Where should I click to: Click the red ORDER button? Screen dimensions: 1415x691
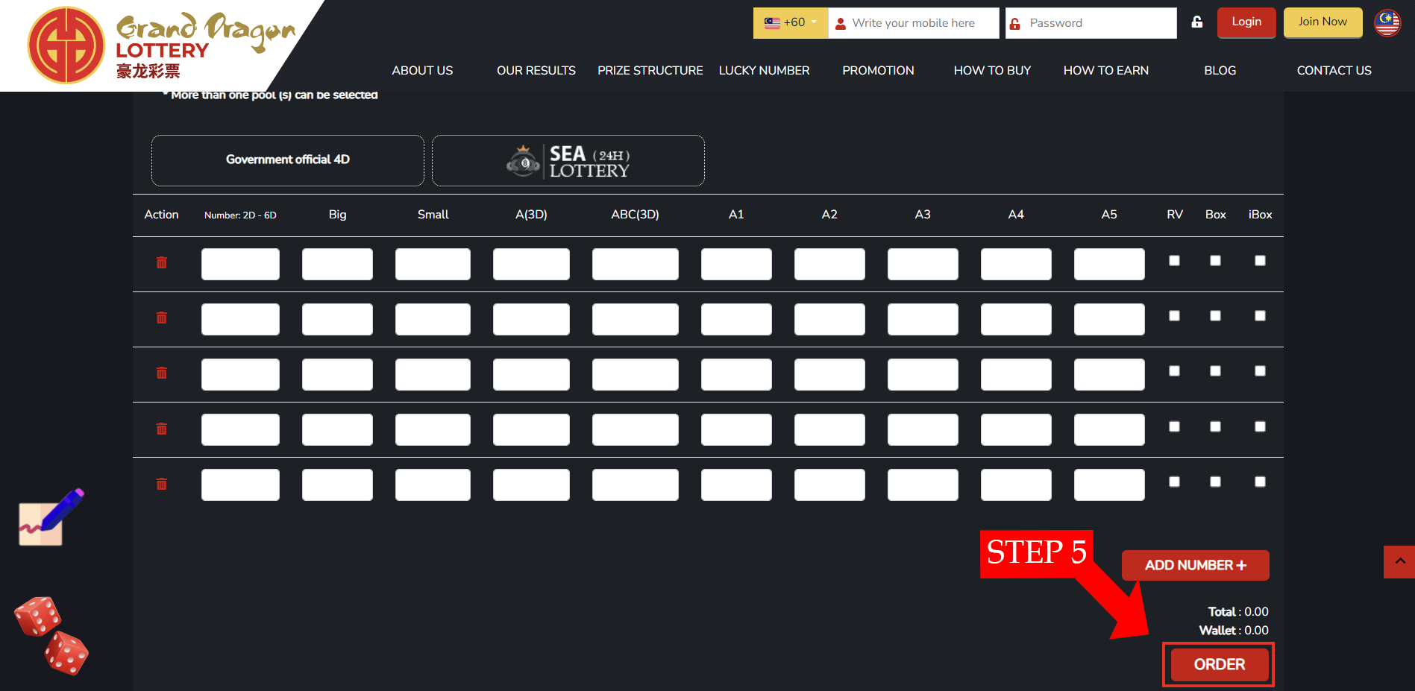point(1219,664)
